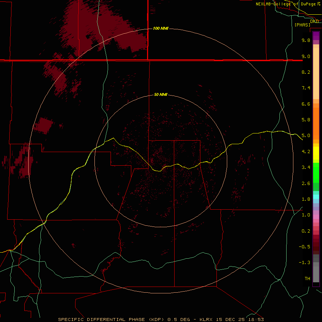Click the 4.2 value on the color scale

306,152
